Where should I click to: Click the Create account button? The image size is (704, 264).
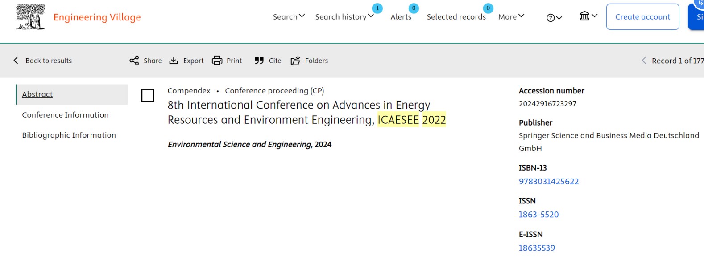pyautogui.click(x=642, y=17)
